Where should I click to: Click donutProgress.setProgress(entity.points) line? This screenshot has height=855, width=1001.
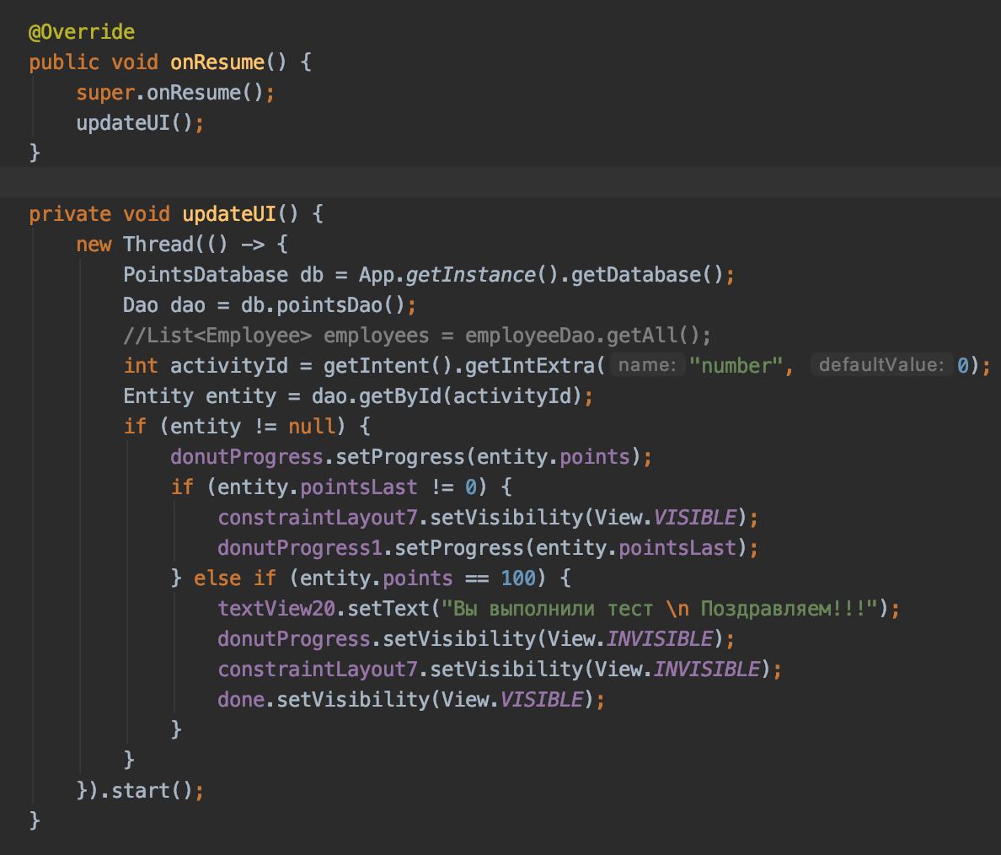tap(411, 457)
